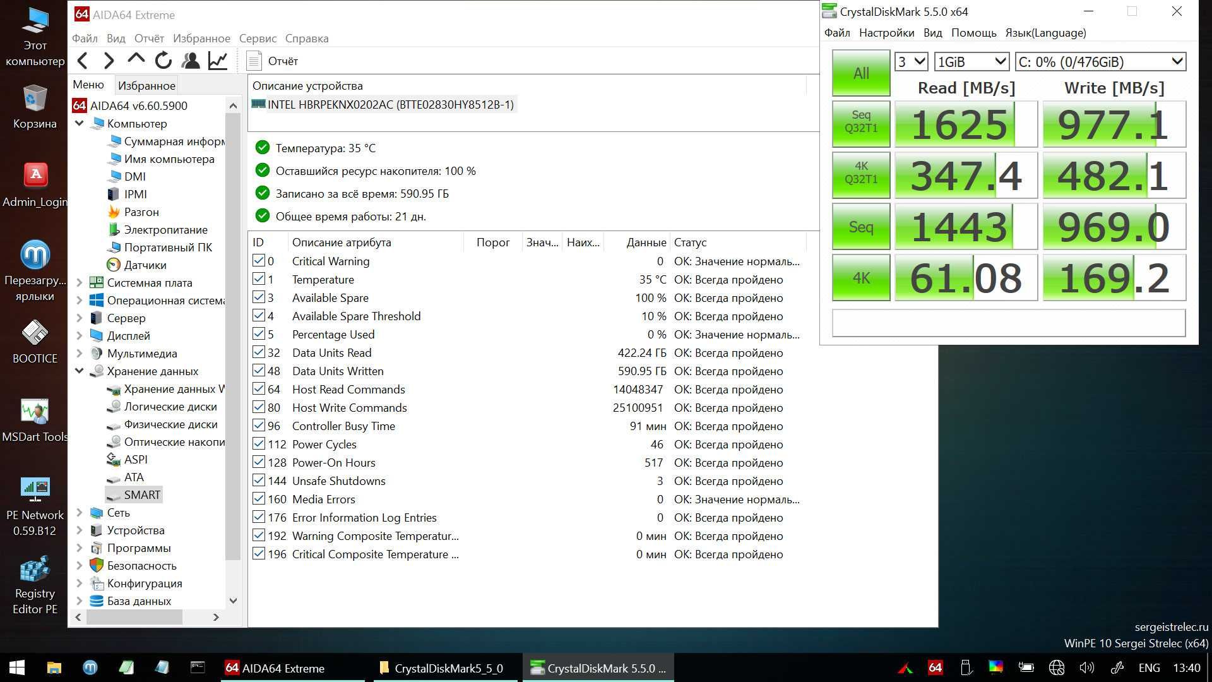The height and width of the screenshot is (682, 1212).
Task: Open the volume speaker tray icon
Action: point(1086,667)
